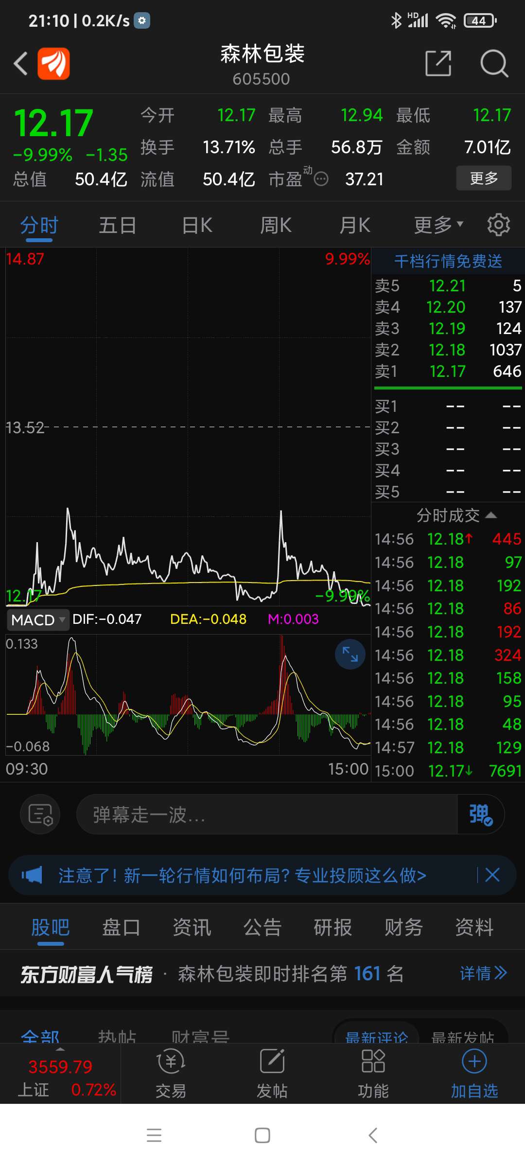Tap Android recent apps menu icon
525x1167 pixels.
[154, 1135]
